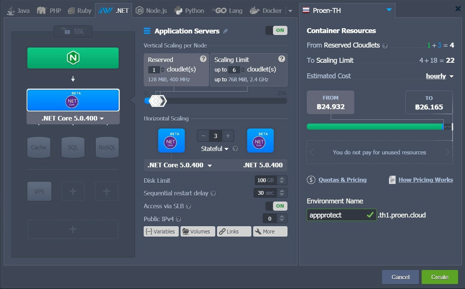Open help for Public IPv4
Screen dimensions: 465x289
click(179, 219)
